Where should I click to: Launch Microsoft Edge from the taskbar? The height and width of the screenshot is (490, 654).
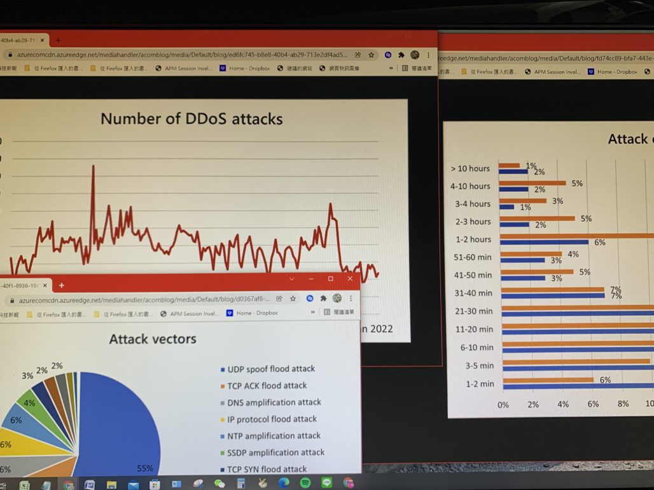[283, 482]
